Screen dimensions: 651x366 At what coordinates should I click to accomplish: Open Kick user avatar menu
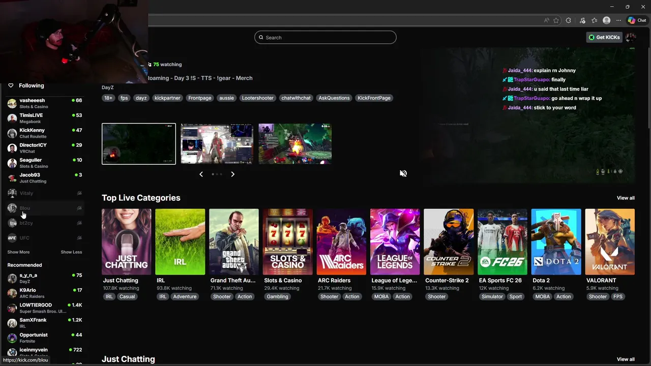[x=631, y=37]
